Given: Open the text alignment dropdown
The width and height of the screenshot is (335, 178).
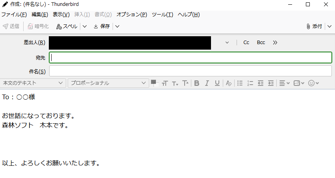Looking at the screenshot, I should (x=284, y=83).
